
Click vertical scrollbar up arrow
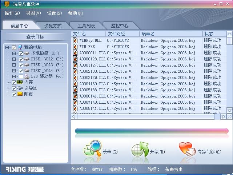(229, 34)
